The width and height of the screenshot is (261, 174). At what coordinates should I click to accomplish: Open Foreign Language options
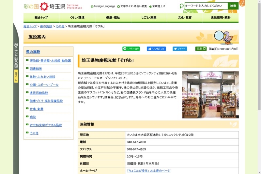(x=103, y=6)
